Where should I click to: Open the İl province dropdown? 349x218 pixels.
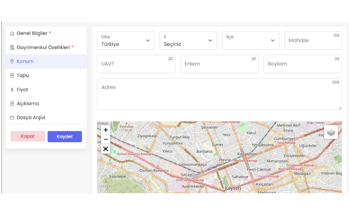(188, 41)
